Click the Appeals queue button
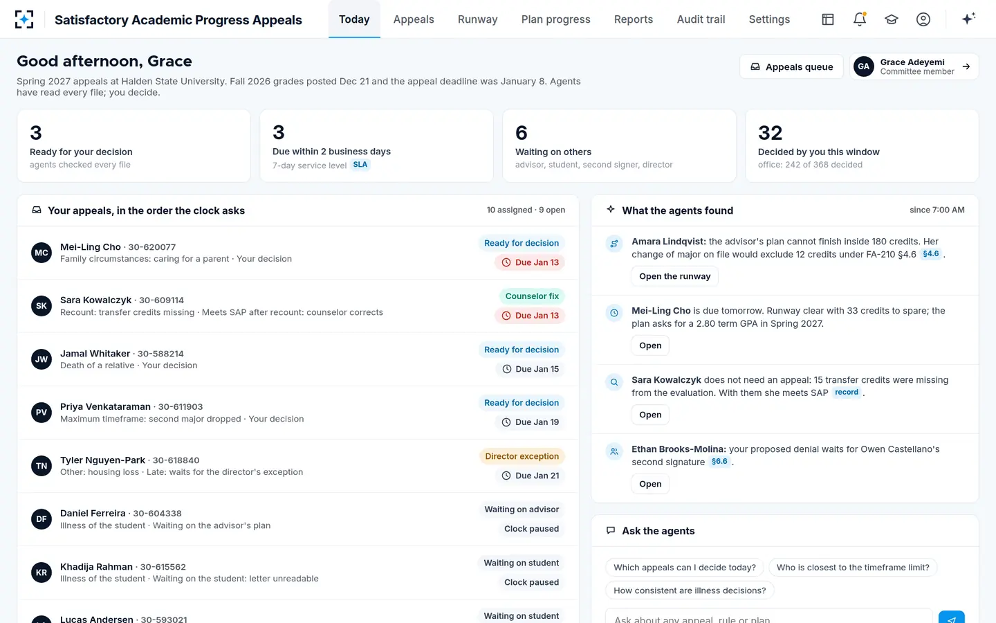 click(x=791, y=66)
